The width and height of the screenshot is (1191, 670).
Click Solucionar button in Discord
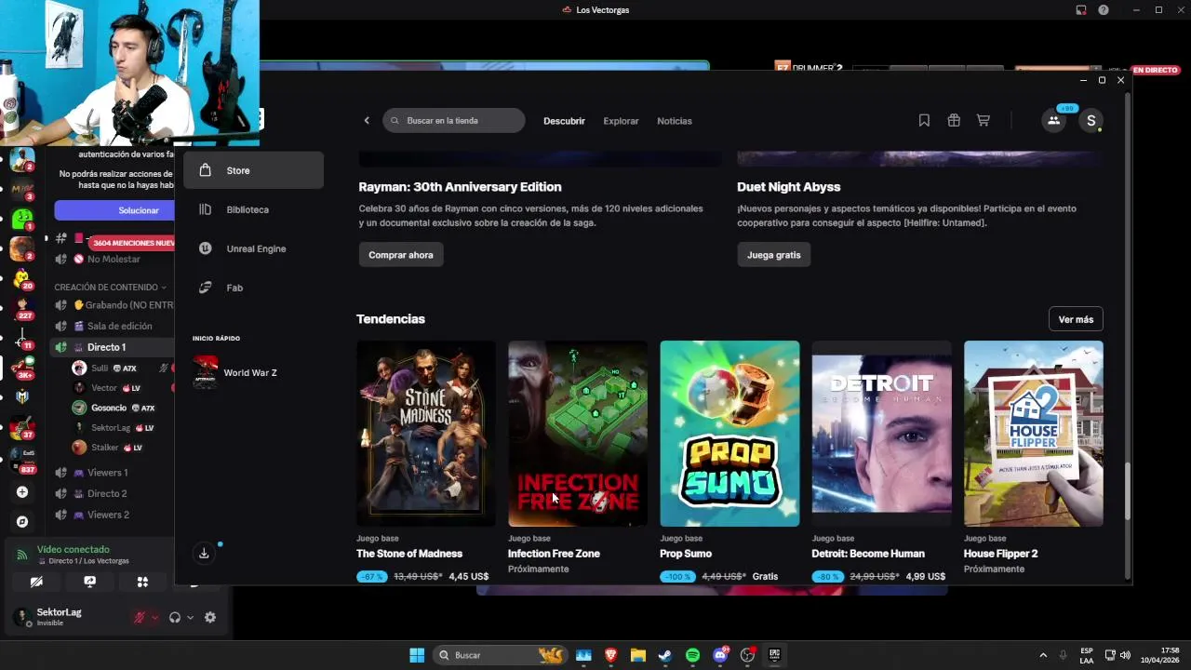point(114,210)
